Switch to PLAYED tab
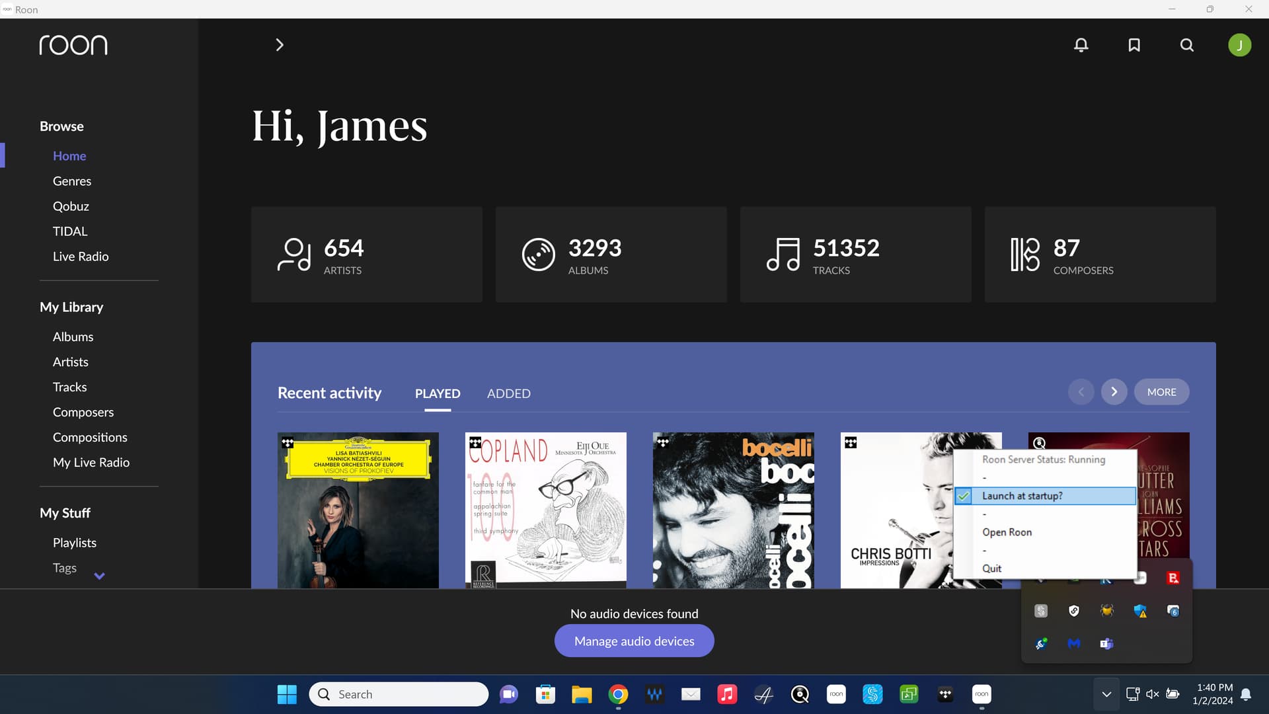Viewport: 1269px width, 714px height. 438,393
